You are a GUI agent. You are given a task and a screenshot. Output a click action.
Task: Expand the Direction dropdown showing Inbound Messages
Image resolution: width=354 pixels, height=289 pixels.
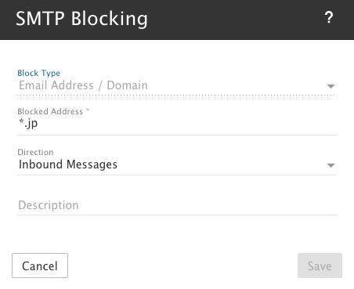tap(177, 165)
